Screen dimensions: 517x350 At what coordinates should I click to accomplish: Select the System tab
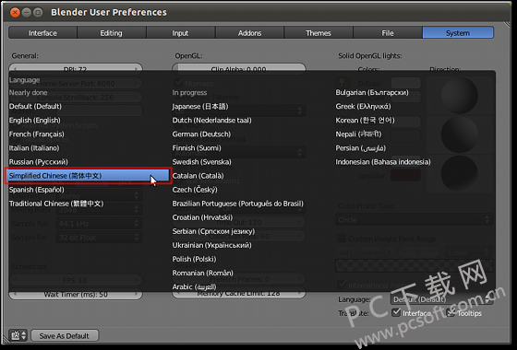pos(458,33)
